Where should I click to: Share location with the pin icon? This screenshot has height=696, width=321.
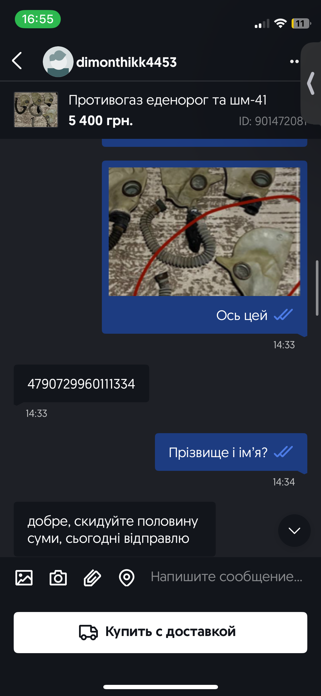pyautogui.click(x=127, y=578)
